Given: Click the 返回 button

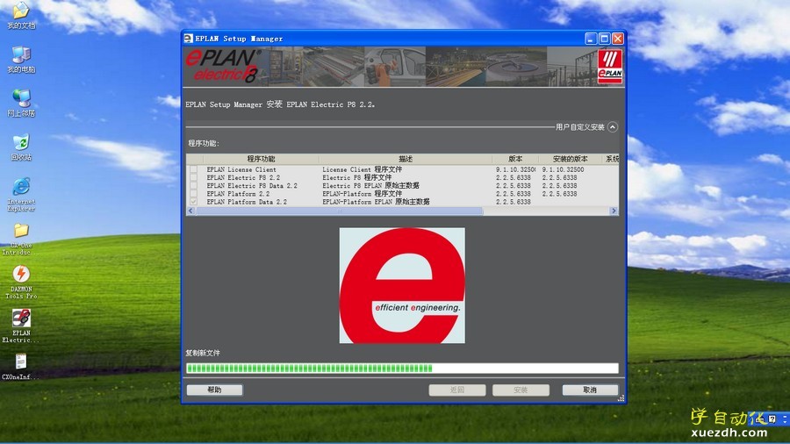Looking at the screenshot, I should (x=457, y=390).
